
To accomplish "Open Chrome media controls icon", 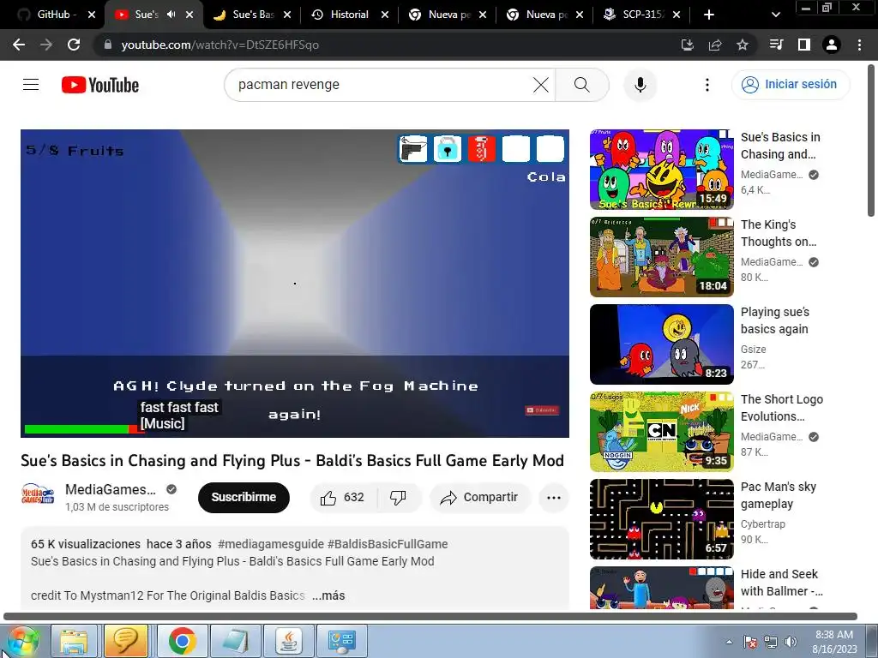I will (x=777, y=45).
